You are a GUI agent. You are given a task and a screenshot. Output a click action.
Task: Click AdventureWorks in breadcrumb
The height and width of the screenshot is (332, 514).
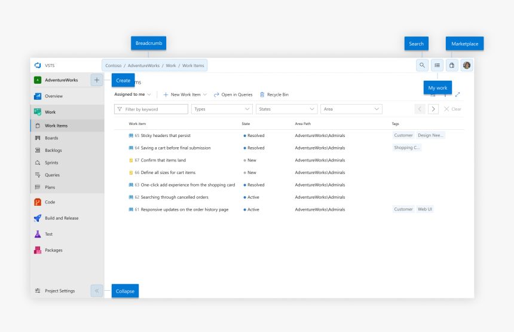[143, 66]
